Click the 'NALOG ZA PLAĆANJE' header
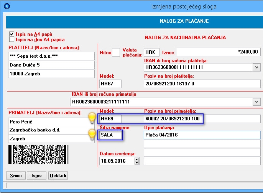263x193 pixels. 184,21
